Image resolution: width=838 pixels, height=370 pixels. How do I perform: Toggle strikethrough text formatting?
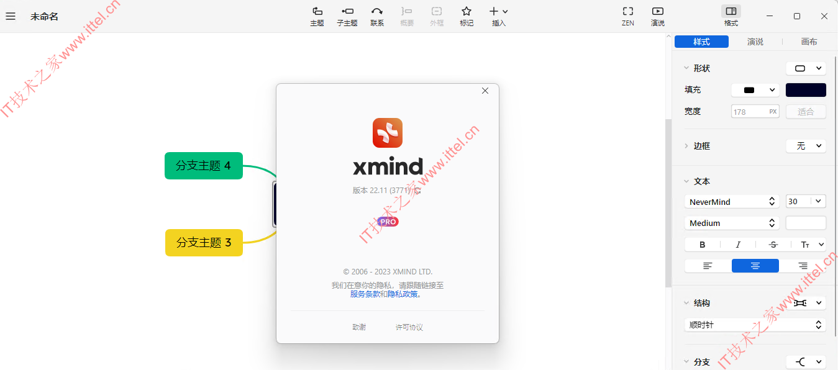tap(773, 245)
